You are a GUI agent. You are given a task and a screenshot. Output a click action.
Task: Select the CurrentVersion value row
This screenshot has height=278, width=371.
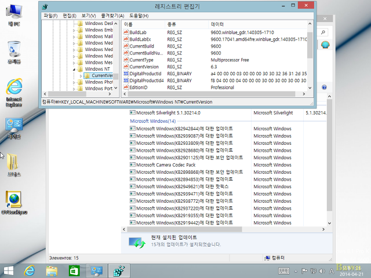pos(215,67)
